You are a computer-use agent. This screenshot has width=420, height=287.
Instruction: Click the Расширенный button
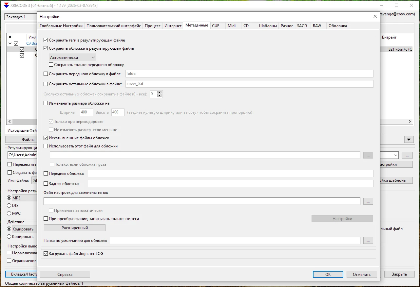click(x=75, y=228)
